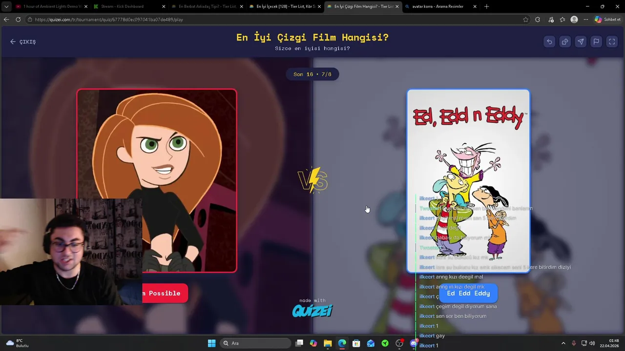Close the En İyi İçecek tab

[319, 6]
